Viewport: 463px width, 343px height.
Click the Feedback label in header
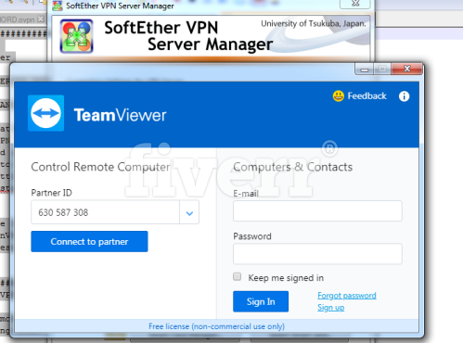(367, 96)
